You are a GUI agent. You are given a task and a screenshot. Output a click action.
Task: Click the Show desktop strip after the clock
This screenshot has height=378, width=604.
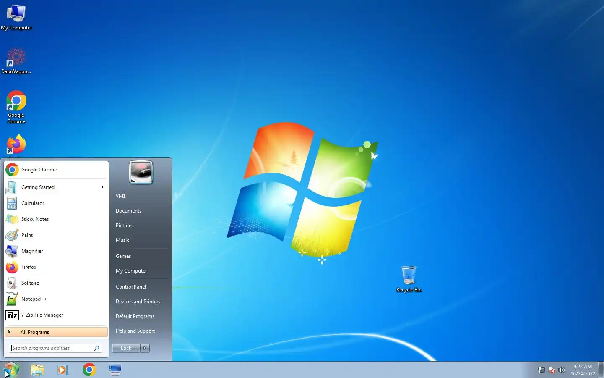click(x=601, y=370)
